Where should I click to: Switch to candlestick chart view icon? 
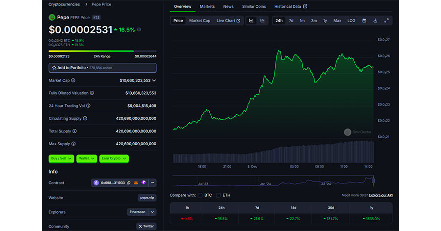click(x=263, y=21)
